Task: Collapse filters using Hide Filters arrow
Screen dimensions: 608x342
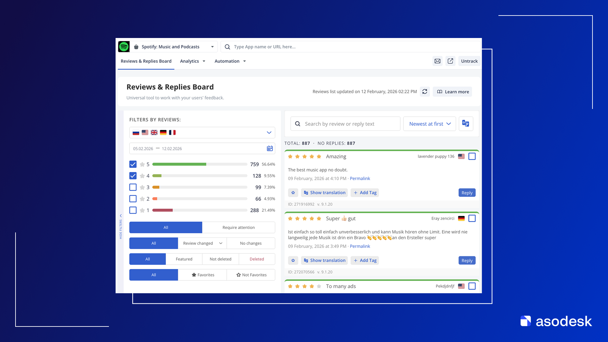Action: click(121, 216)
